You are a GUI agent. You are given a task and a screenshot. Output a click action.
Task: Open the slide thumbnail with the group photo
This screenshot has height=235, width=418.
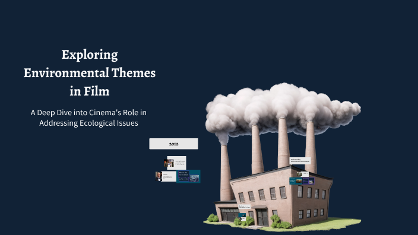pos(175,163)
